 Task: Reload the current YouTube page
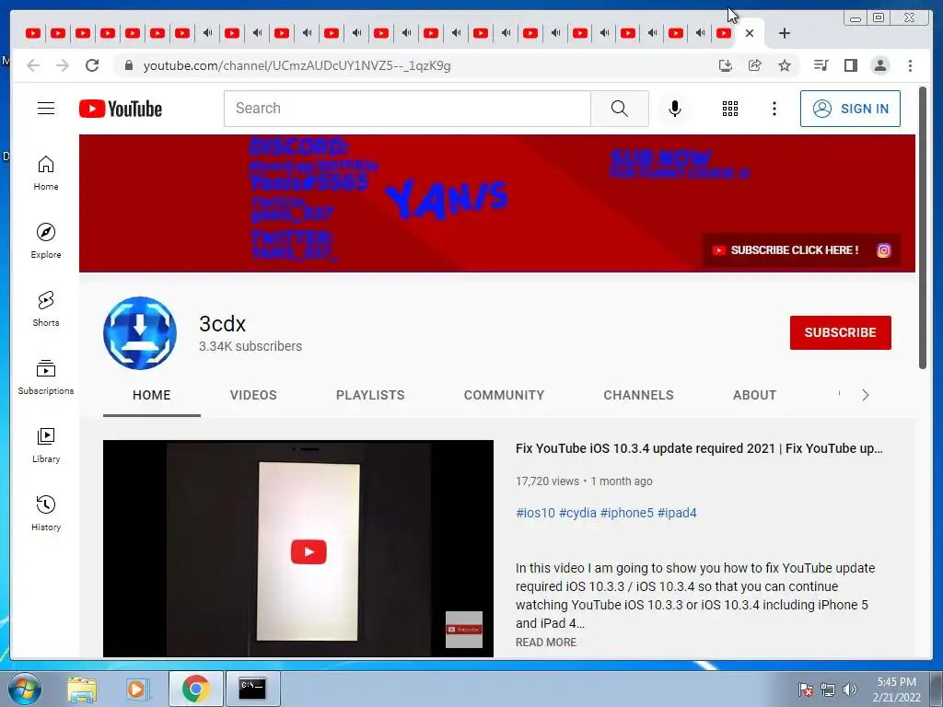coord(92,65)
